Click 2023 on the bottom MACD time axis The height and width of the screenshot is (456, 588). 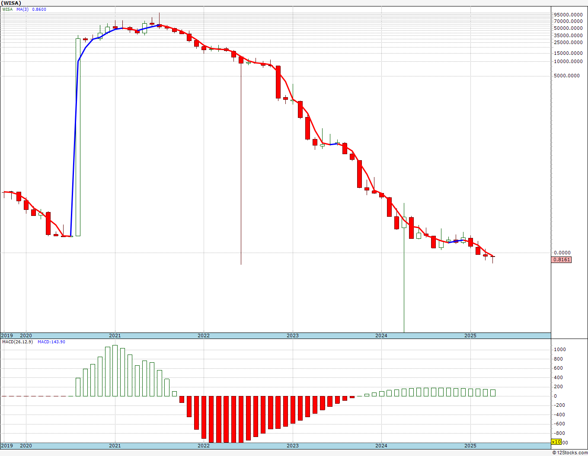click(293, 446)
